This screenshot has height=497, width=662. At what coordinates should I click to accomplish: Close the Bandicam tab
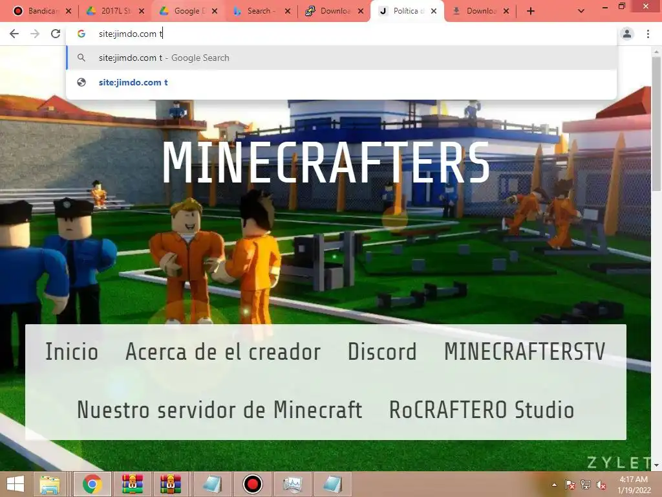coord(69,11)
